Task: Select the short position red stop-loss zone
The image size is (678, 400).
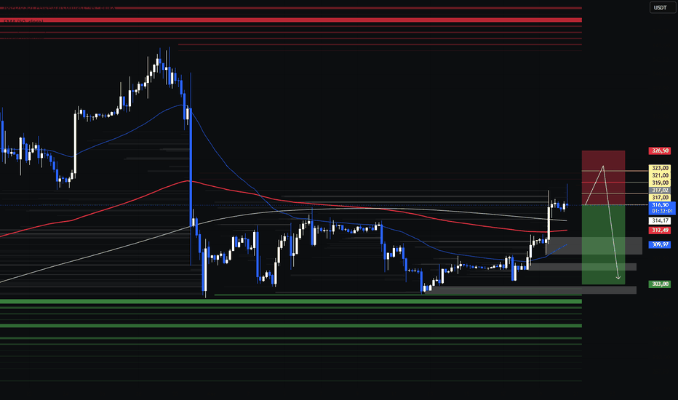Action: pyautogui.click(x=603, y=177)
